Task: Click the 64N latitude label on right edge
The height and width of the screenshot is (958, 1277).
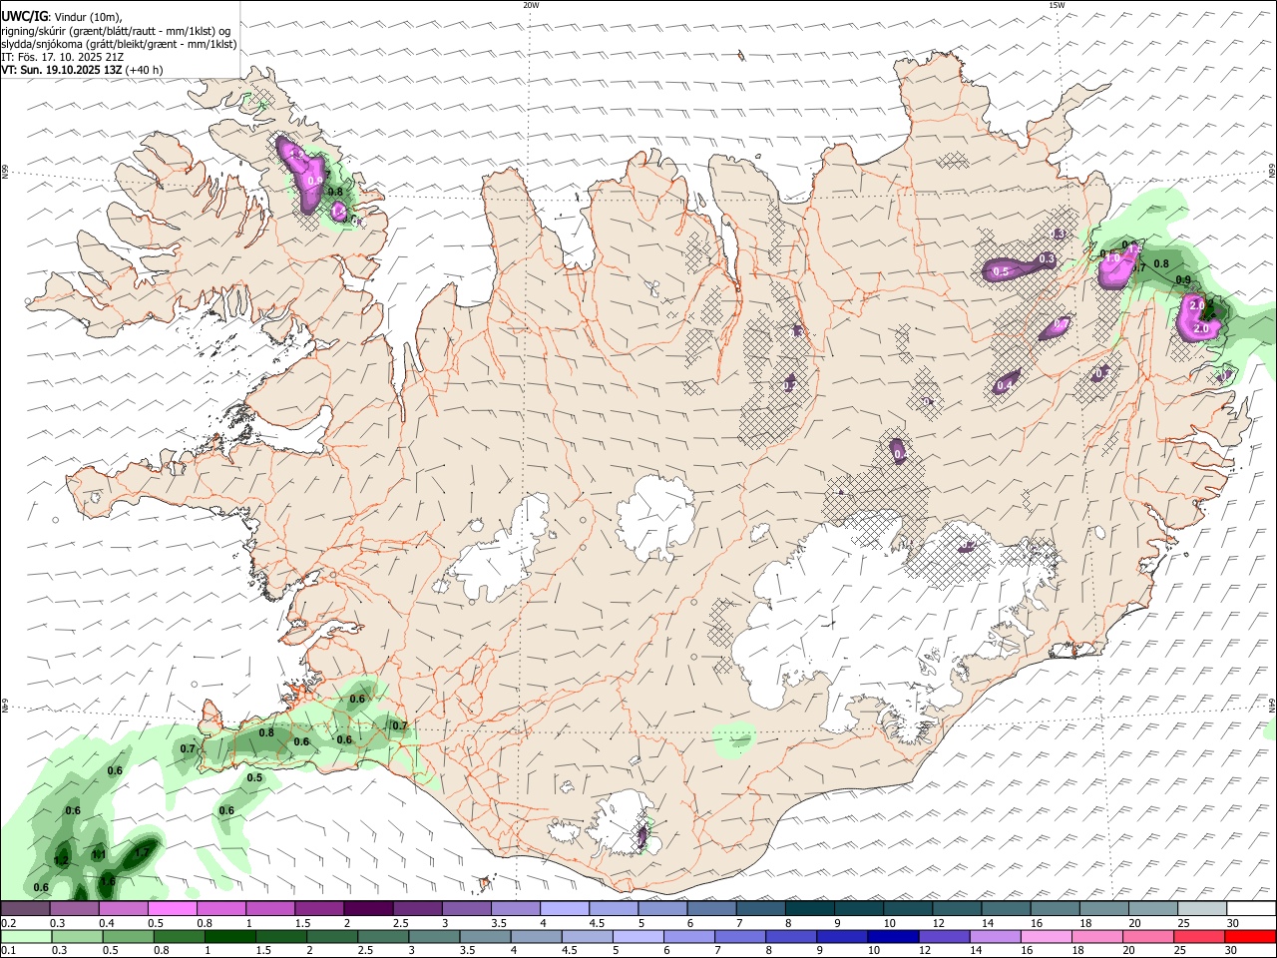Action: coord(1272,706)
